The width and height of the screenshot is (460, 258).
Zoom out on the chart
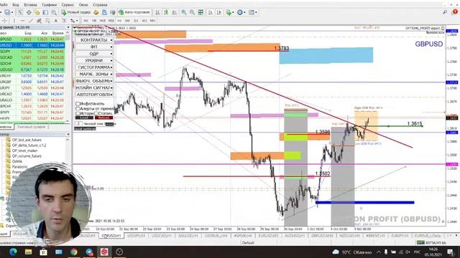[x=192, y=12]
